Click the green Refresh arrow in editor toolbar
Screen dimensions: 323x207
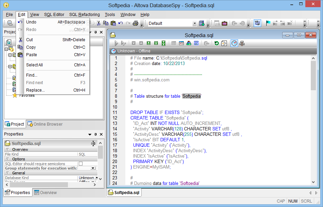pyautogui.click(x=216, y=43)
